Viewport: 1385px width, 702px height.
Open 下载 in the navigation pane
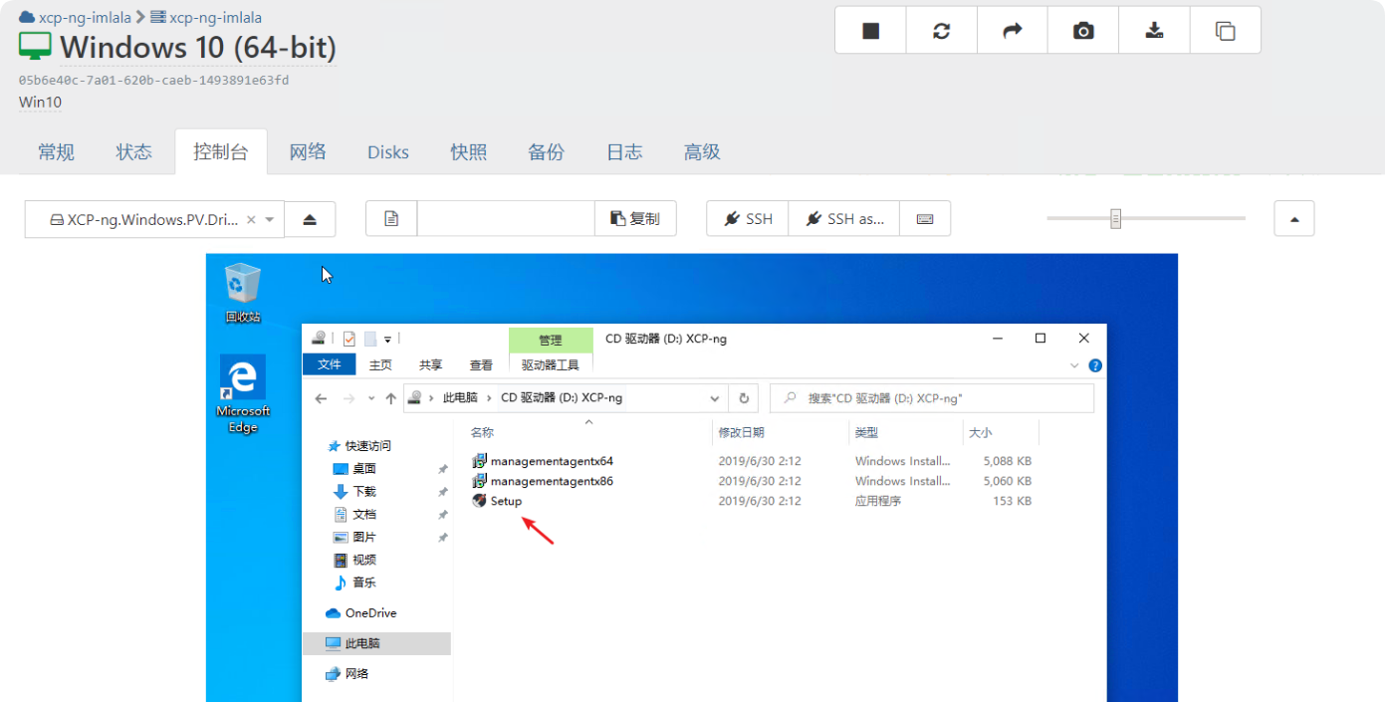point(364,492)
